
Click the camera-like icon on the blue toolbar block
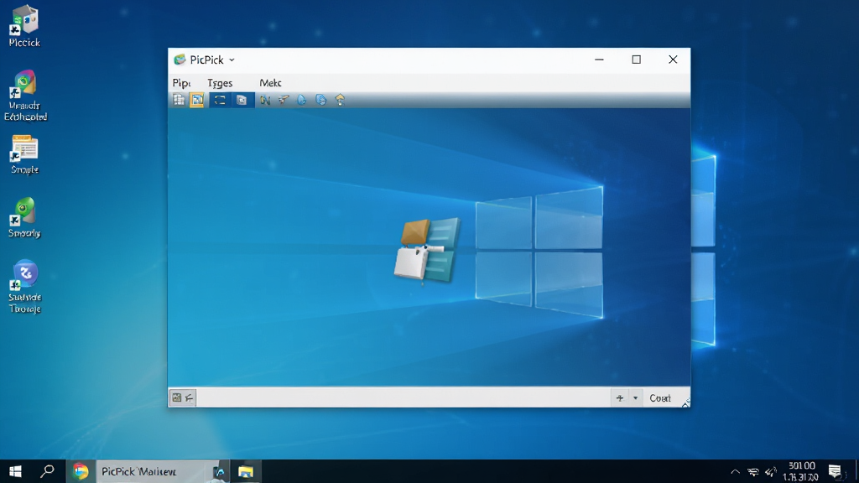tap(242, 100)
